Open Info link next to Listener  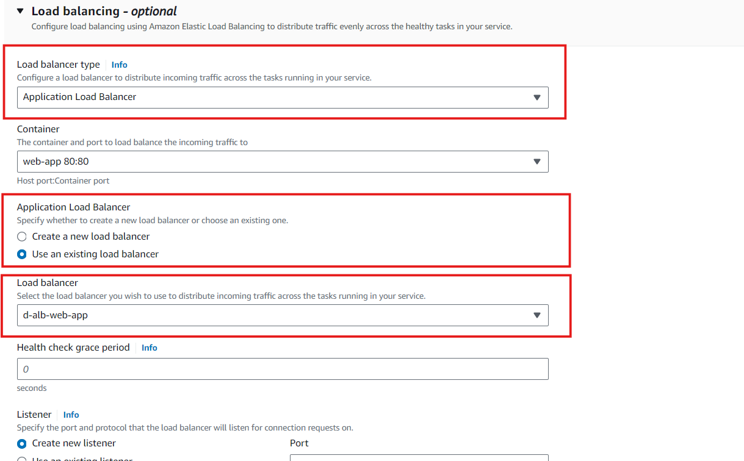pos(71,415)
